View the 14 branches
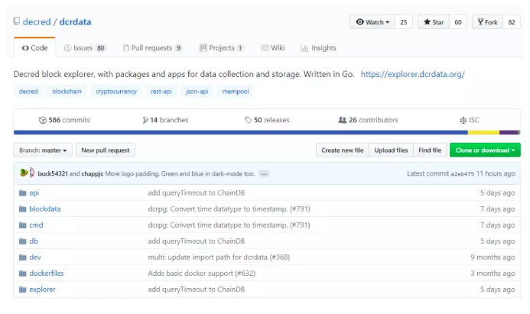 click(x=165, y=120)
